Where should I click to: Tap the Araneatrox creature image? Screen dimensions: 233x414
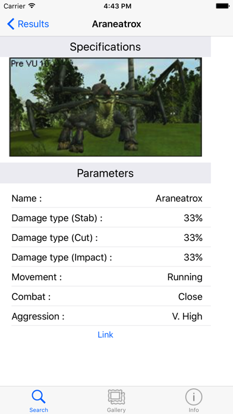coord(106,107)
